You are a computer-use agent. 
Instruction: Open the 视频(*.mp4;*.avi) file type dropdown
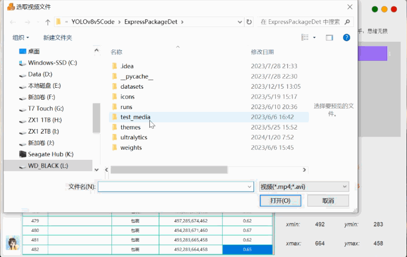pos(304,186)
